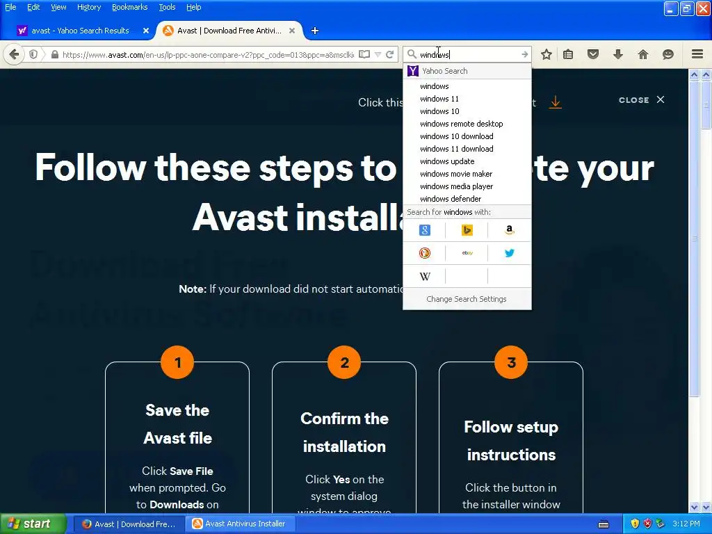Image resolution: width=712 pixels, height=534 pixels.
Task: Click the search magnifier icon
Action: click(412, 54)
